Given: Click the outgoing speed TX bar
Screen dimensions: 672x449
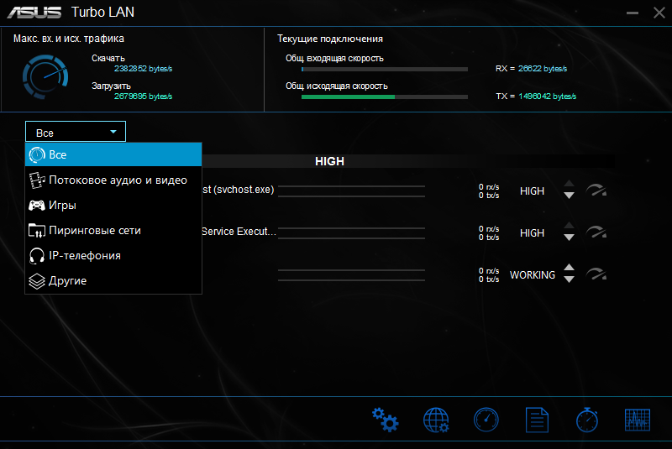Looking at the screenshot, I should (385, 97).
